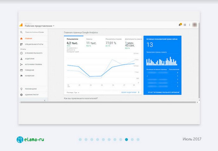Click the horizontal scrollbar under the dashboard
Screen dimensions: 218x151
tap(108, 102)
